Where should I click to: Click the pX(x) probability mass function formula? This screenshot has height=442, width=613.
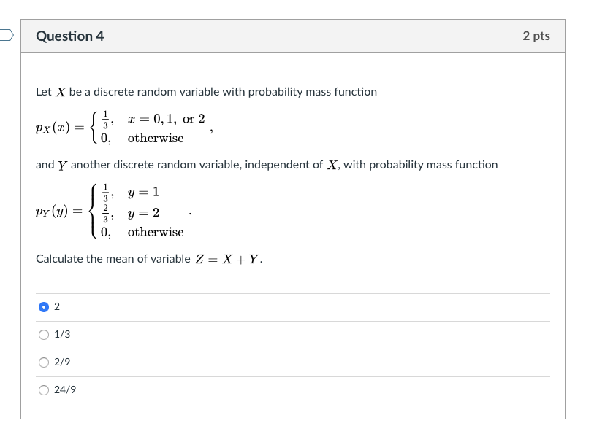pos(117,127)
